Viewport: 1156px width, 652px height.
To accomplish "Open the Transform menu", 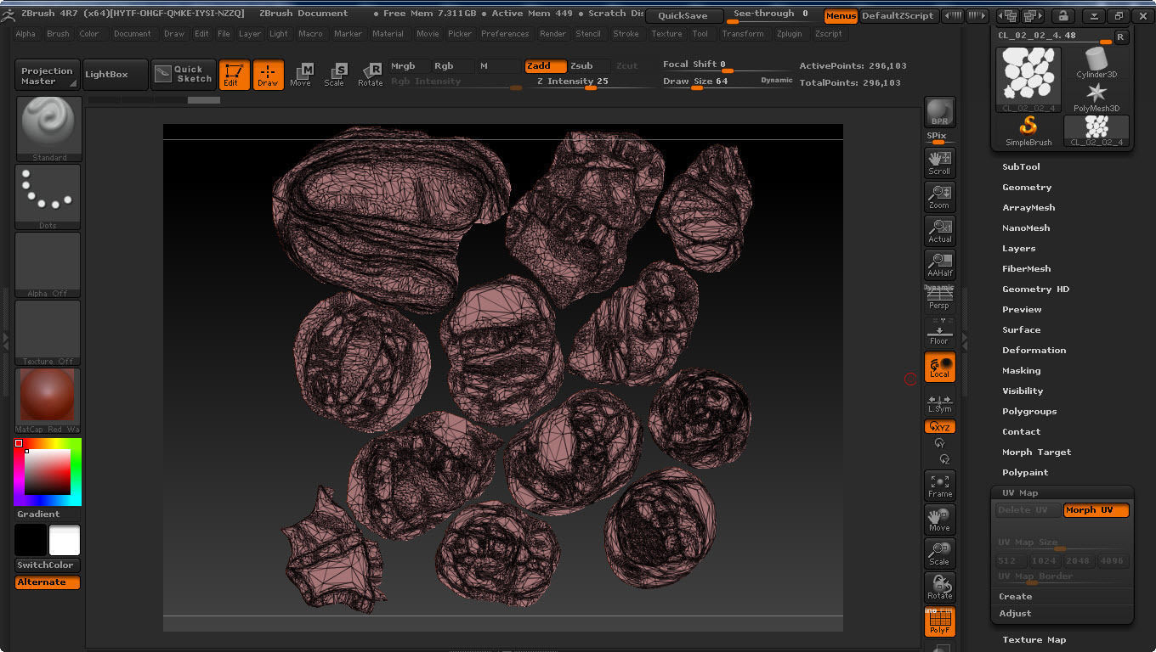I will tap(743, 34).
